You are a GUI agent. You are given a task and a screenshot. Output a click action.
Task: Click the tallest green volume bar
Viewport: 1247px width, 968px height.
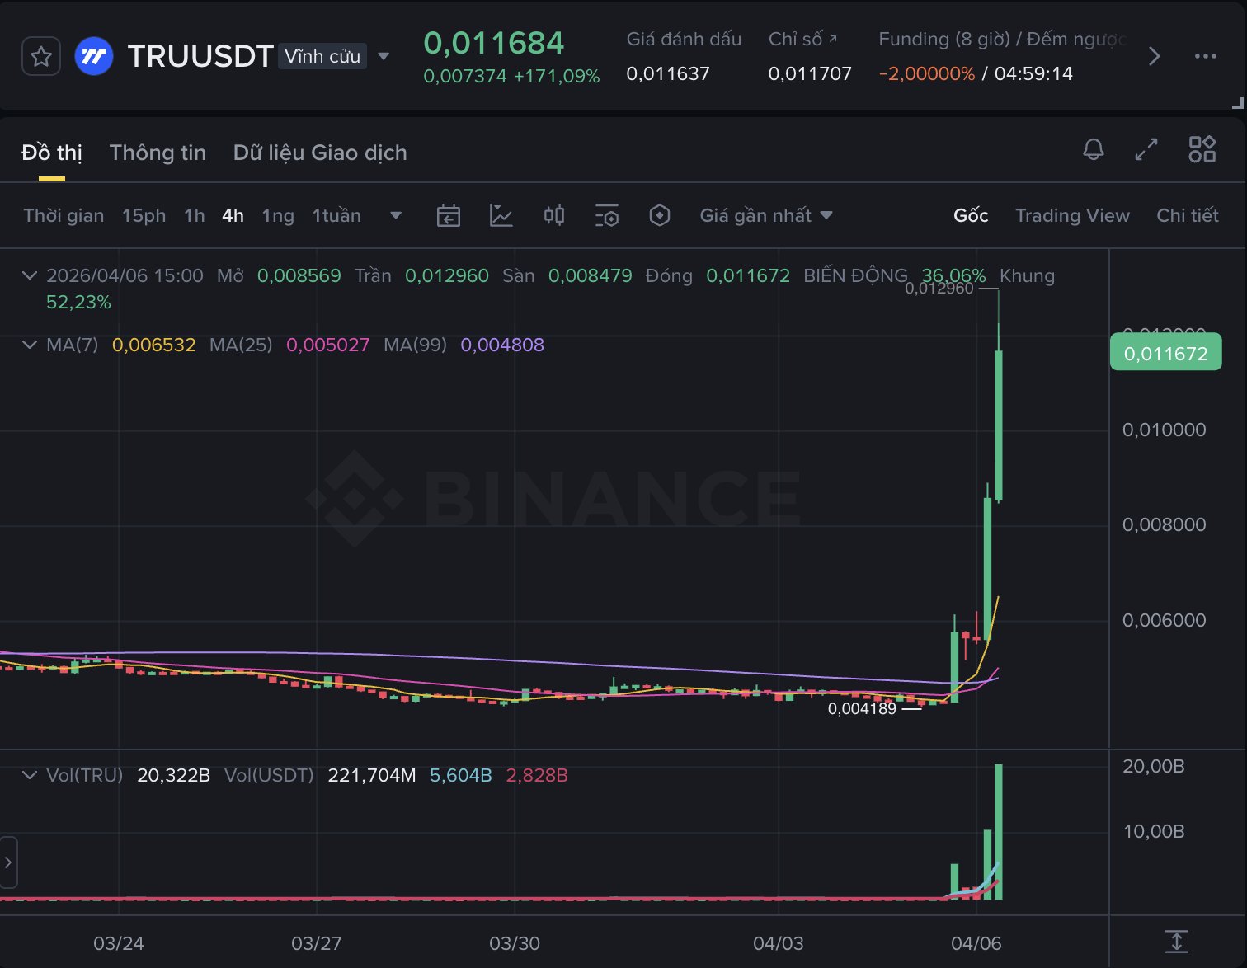pyautogui.click(x=999, y=831)
